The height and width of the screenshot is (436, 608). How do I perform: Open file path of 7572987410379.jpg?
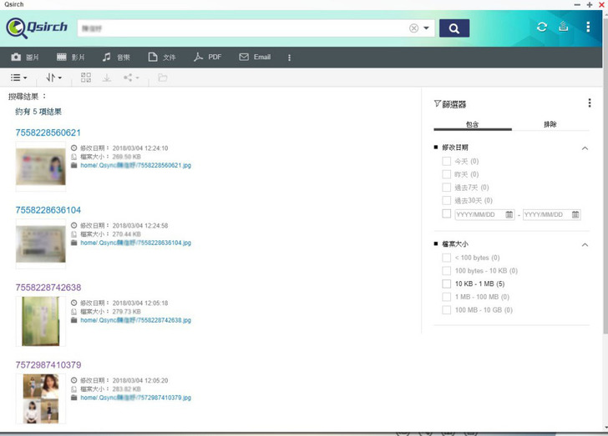135,398
